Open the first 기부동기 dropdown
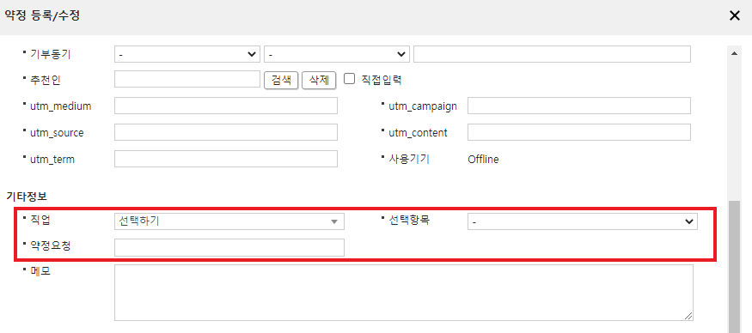This screenshot has height=333, width=752. pyautogui.click(x=187, y=54)
